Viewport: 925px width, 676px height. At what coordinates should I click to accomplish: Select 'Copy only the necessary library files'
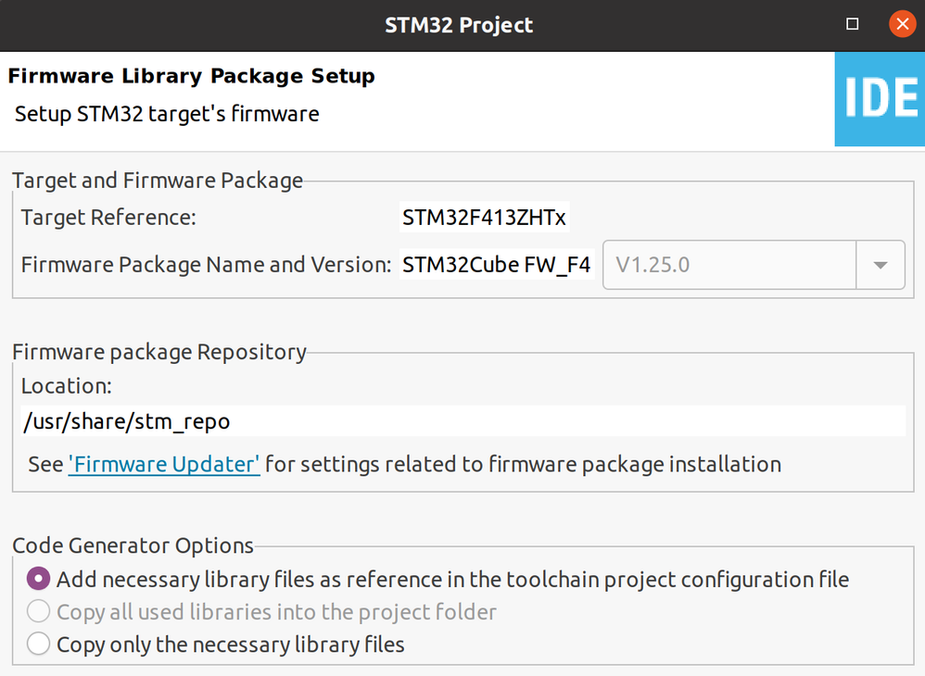point(38,645)
